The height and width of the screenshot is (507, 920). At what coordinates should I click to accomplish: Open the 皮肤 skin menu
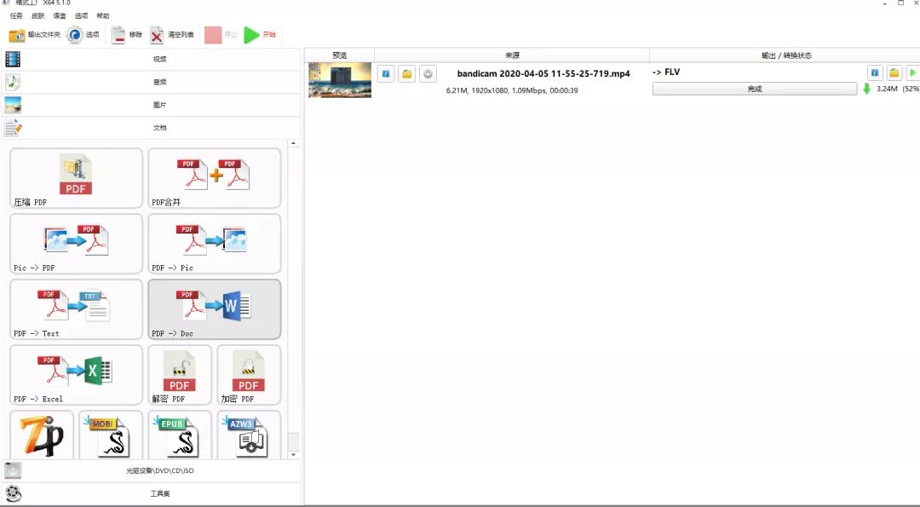(38, 16)
